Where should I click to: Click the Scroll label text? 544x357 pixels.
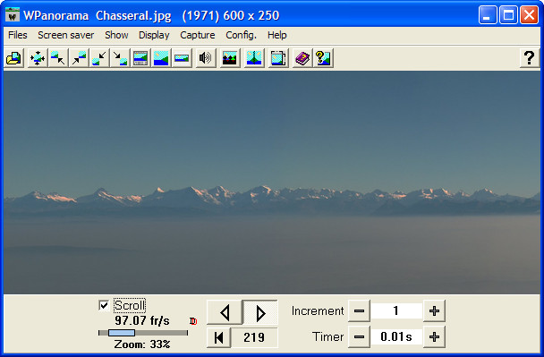tap(130, 305)
